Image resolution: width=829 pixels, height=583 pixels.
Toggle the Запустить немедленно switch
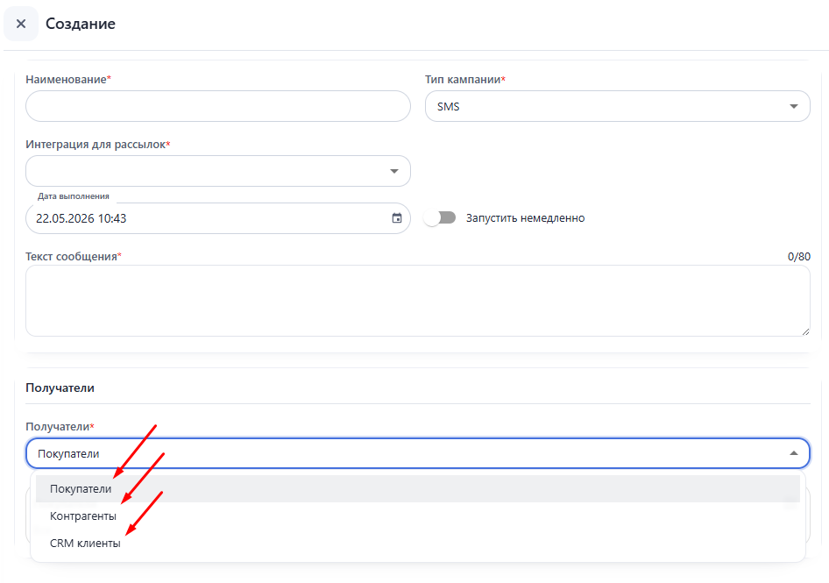pyautogui.click(x=440, y=218)
